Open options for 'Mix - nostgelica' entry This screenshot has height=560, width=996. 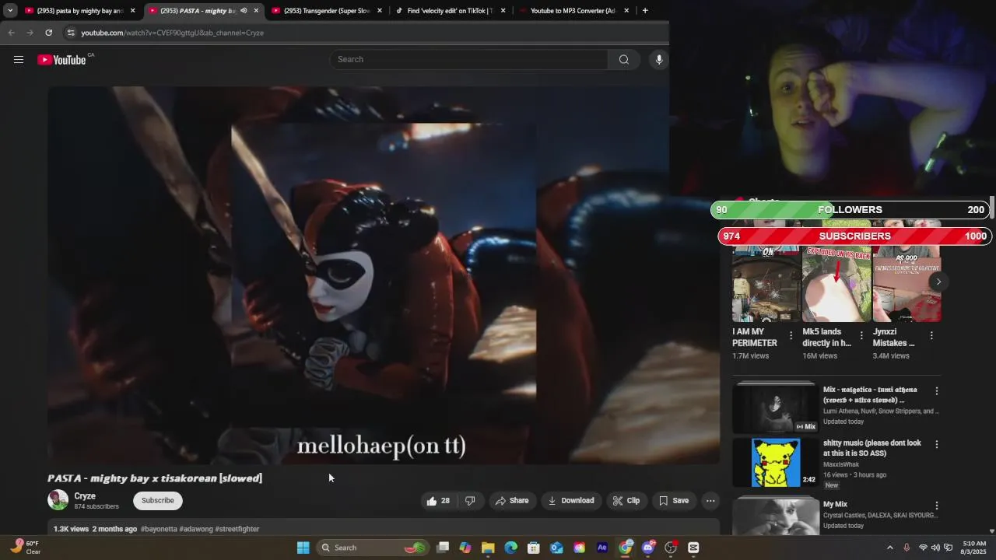point(937,391)
